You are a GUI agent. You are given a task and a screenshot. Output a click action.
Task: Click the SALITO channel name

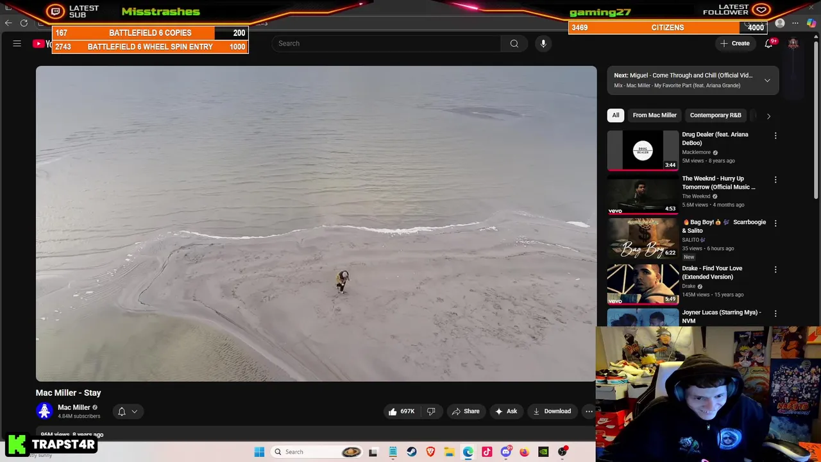pos(691,240)
